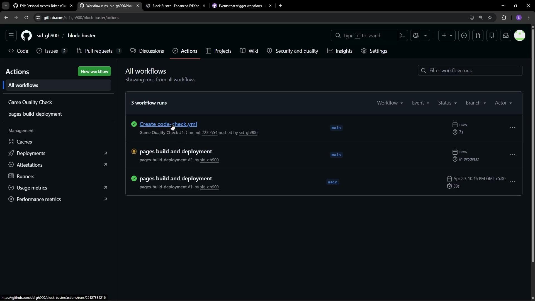Open your issues icon in header
Viewport: 535px width, 301px height.
tap(464, 36)
